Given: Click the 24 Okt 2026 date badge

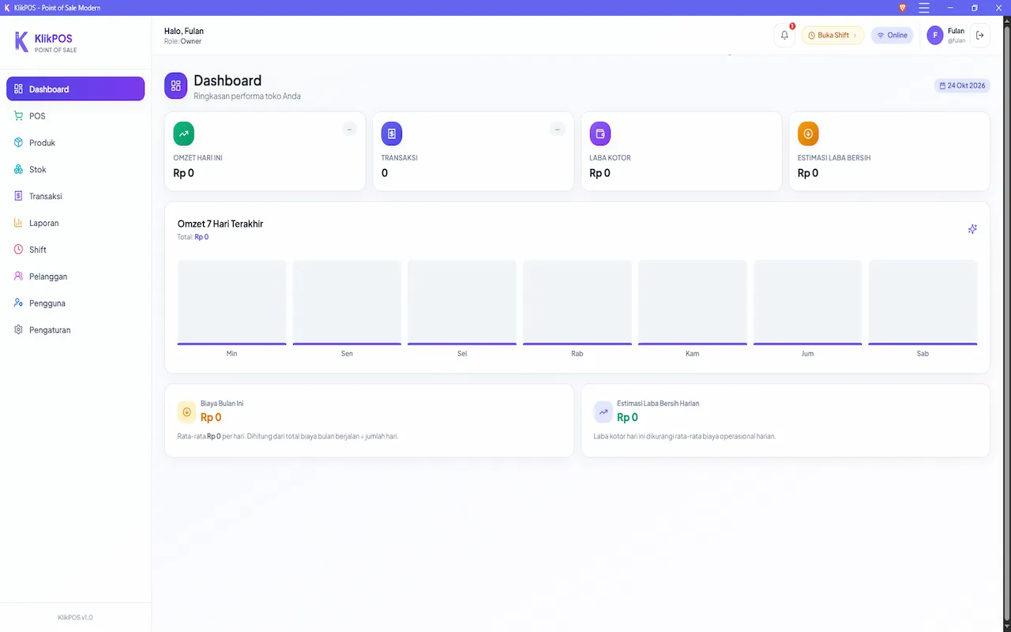Looking at the screenshot, I should [962, 85].
